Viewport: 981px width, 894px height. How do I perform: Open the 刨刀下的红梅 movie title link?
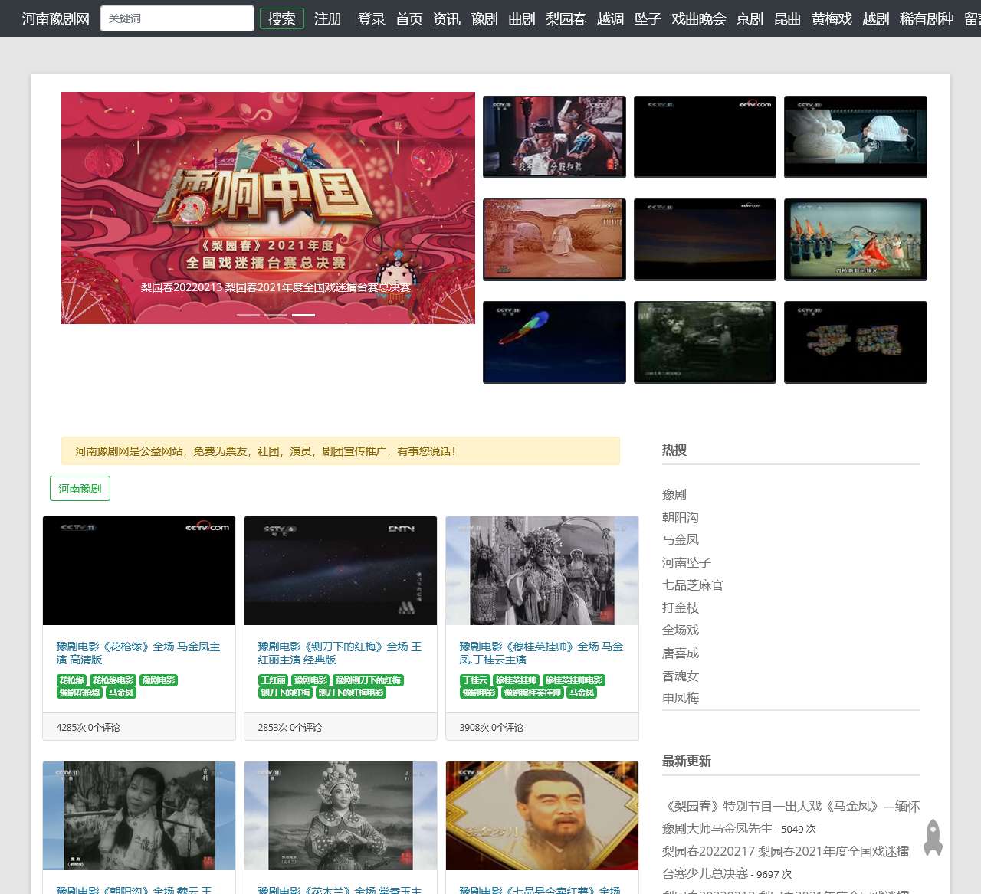tap(340, 653)
